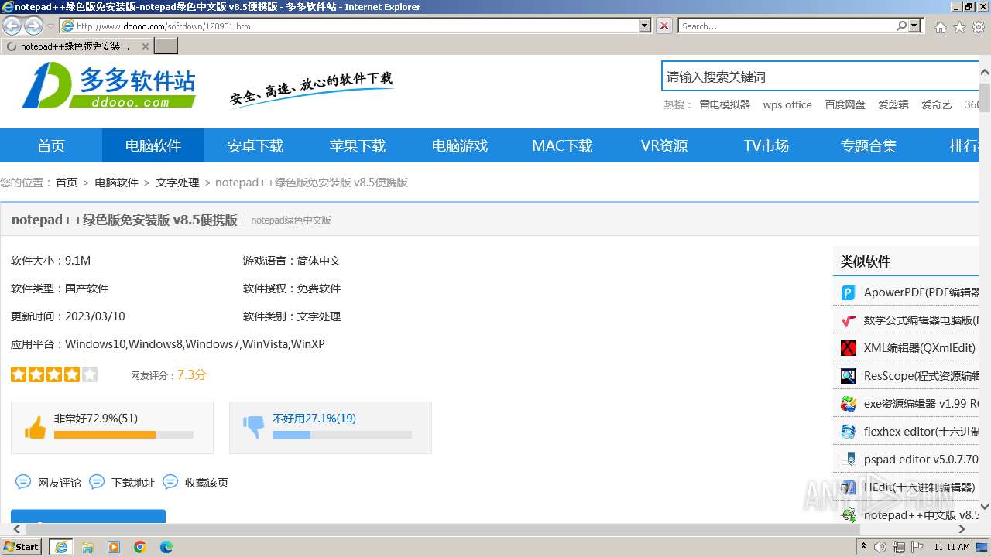Screen dimensions: 991x557
Task: Expand the search provider dropdown arrow
Action: [915, 26]
